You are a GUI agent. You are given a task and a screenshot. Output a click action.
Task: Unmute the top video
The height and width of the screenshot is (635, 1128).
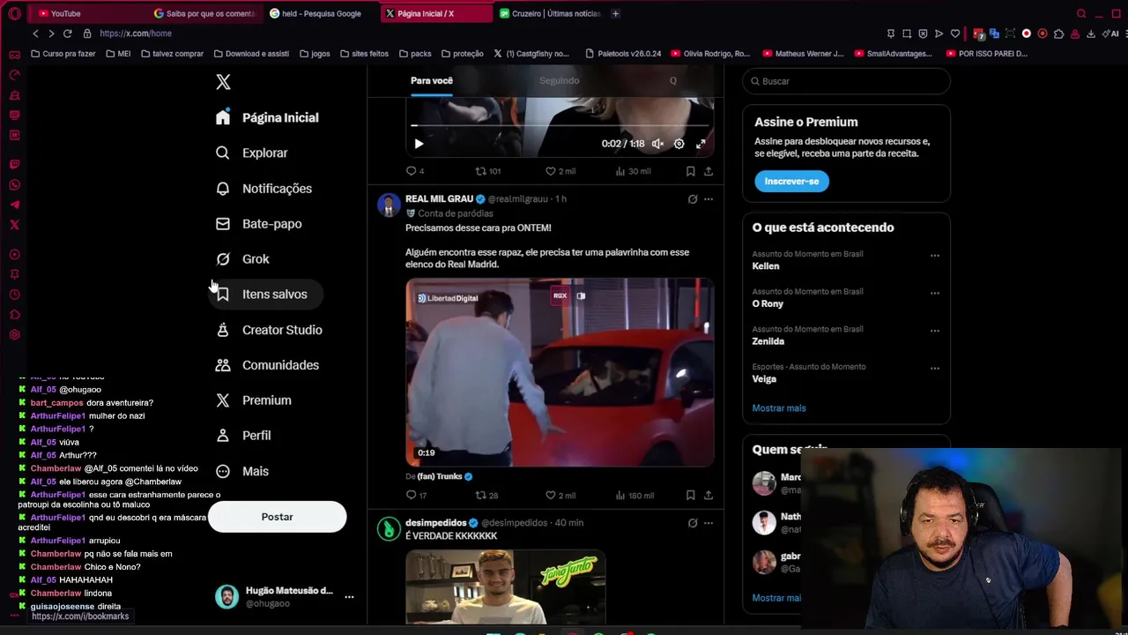[657, 144]
